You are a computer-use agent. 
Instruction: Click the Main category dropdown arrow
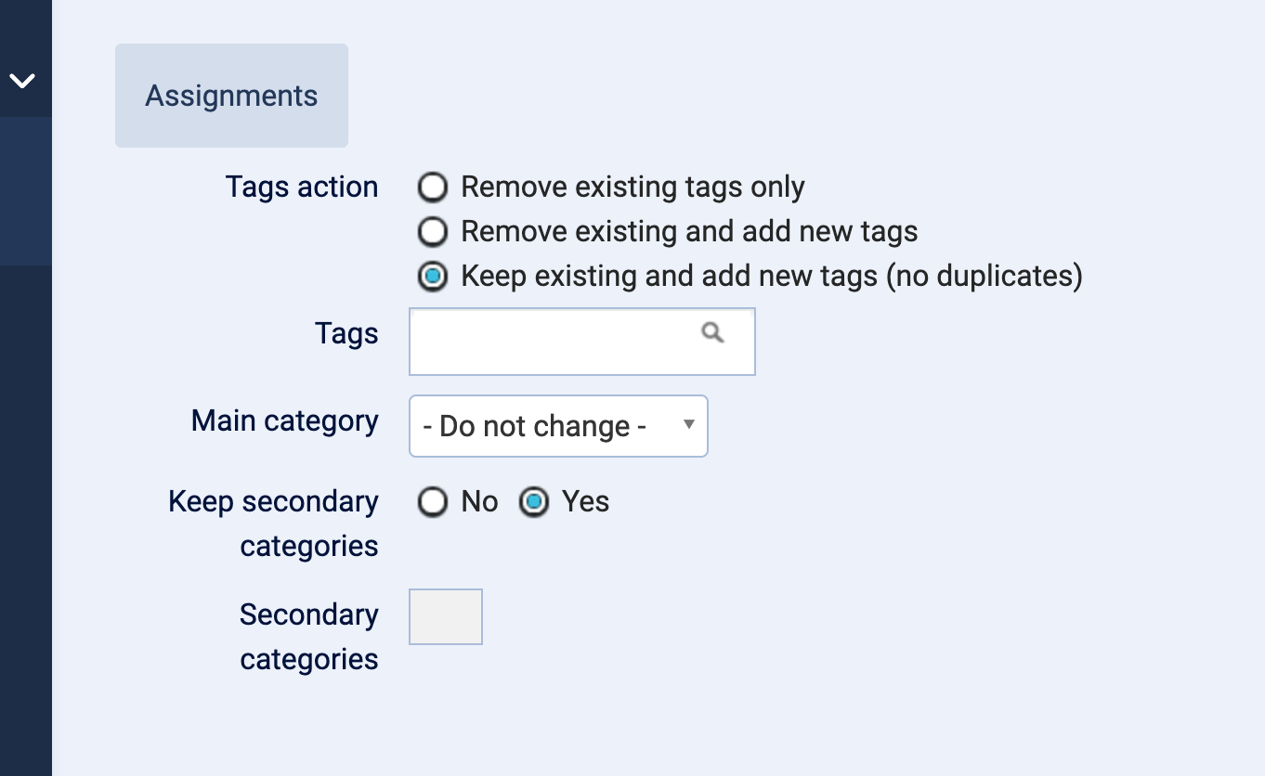coord(688,424)
